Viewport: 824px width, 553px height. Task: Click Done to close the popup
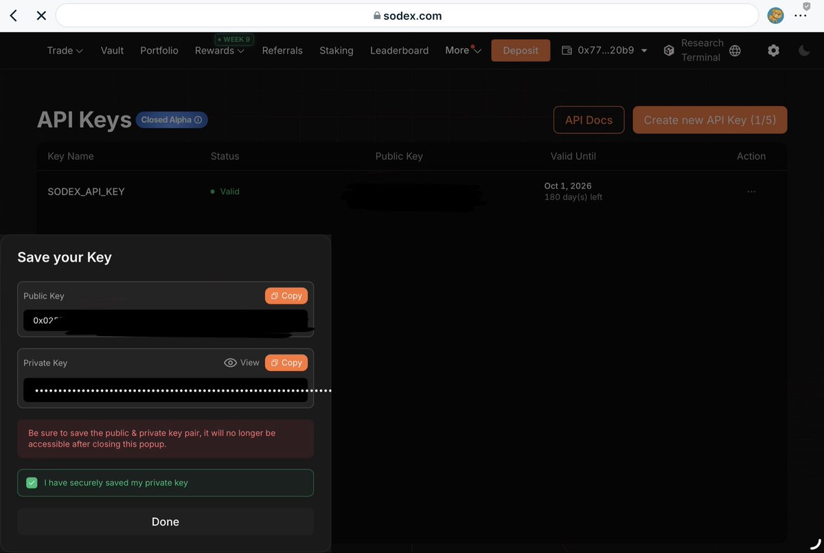(165, 521)
